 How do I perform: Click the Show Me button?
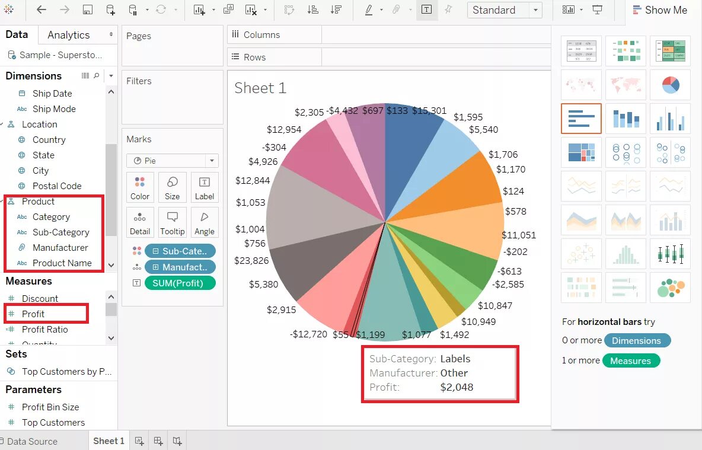coord(660,10)
